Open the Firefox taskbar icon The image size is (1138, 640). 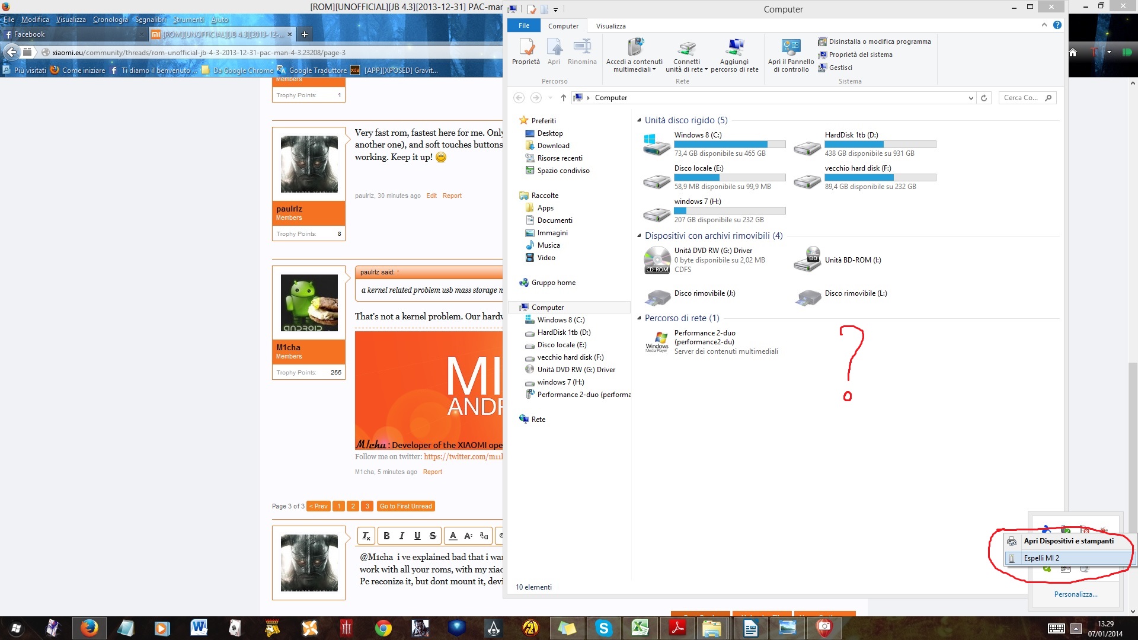pyautogui.click(x=89, y=628)
